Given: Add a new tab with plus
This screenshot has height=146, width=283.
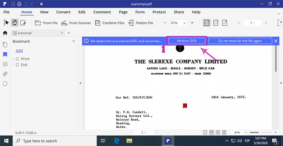Looking at the screenshot, I should (69, 33).
